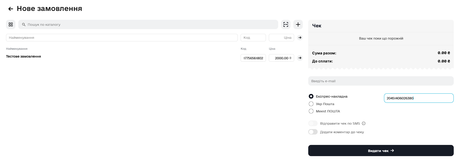This screenshot has width=460, height=166.
Task: Enable Додати коментар до чеку switch
Action: coord(313,132)
